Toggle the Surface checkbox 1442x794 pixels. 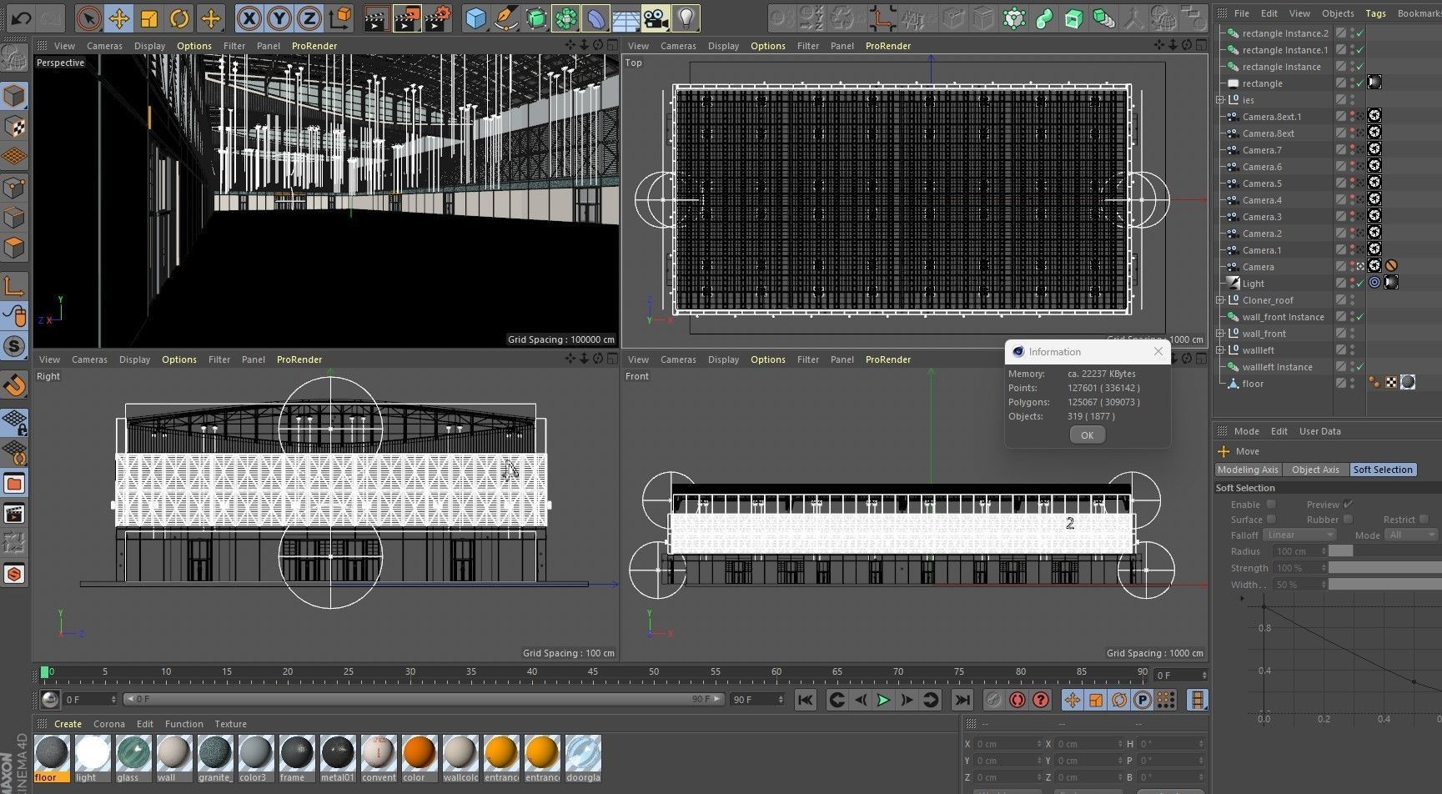point(1271,520)
